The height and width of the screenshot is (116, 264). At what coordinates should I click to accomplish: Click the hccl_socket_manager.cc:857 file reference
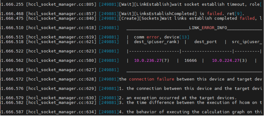[61, 14]
